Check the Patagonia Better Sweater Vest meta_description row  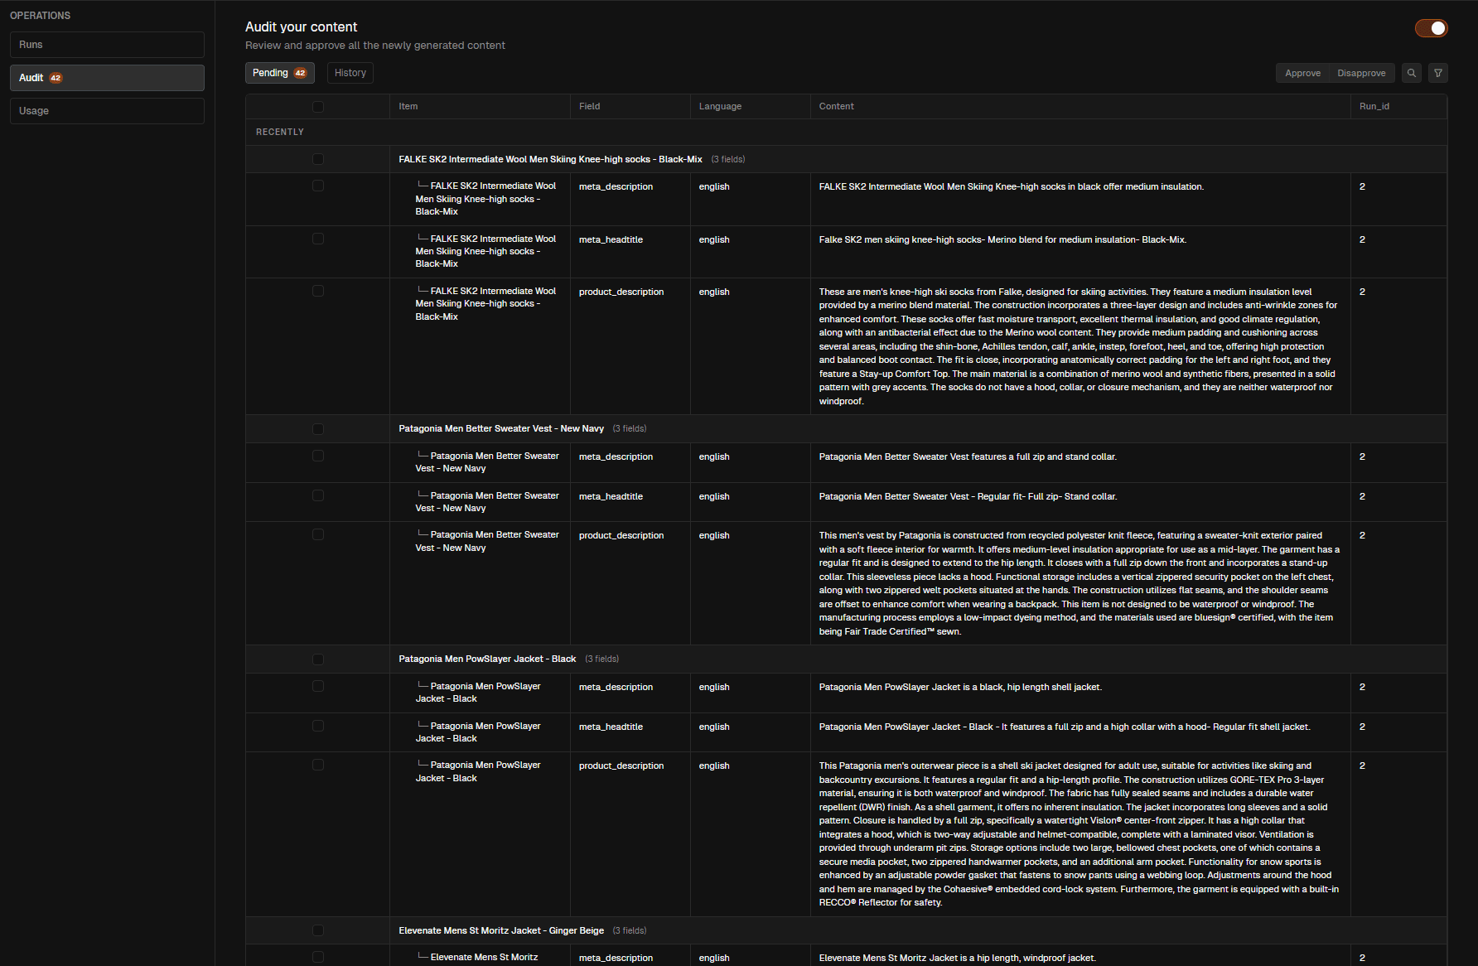(318, 455)
